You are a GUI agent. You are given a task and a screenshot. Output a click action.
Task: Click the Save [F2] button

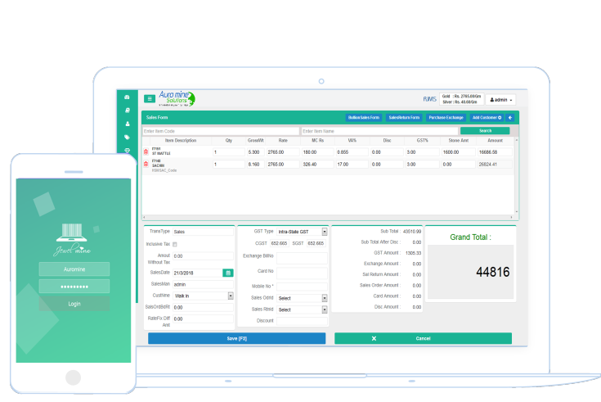236,338
